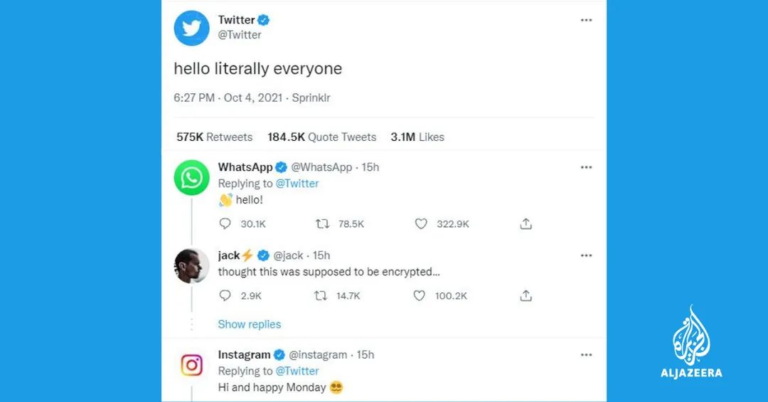Share the WhatsApp reply tweet

click(526, 223)
